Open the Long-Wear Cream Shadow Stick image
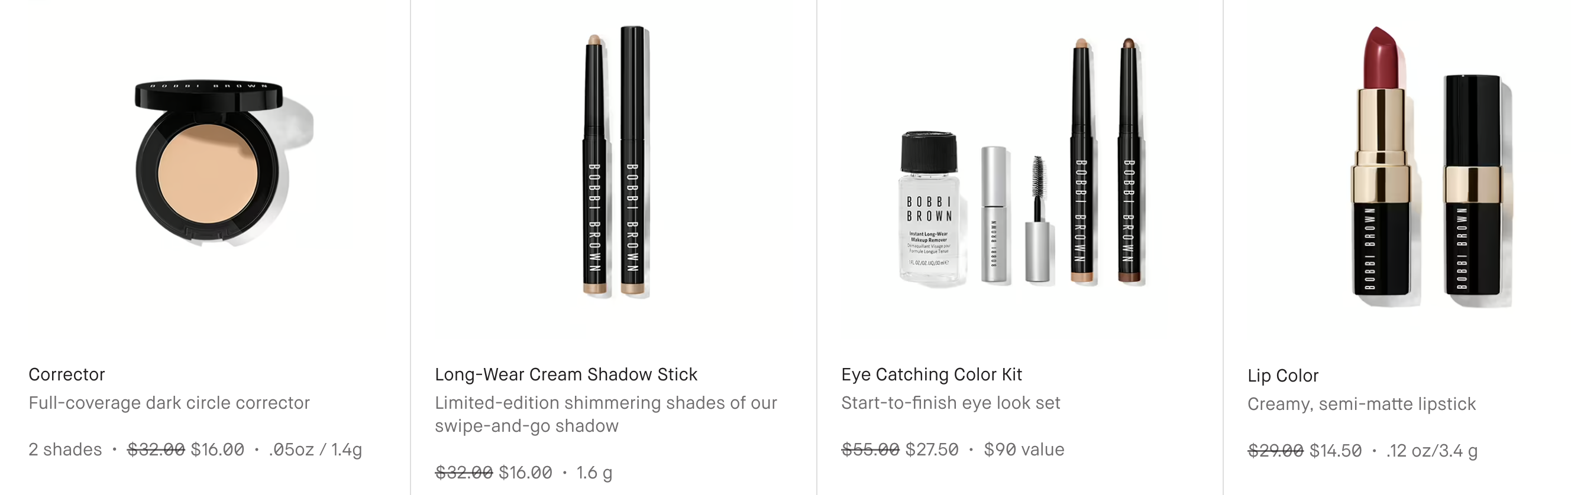Screen dimensions: 1571x495 click(615, 171)
